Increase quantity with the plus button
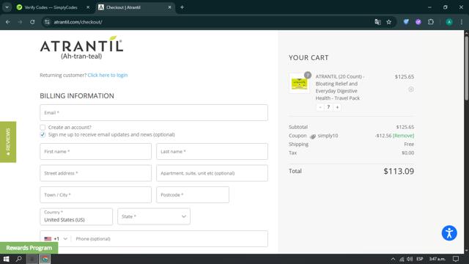 click(x=337, y=107)
